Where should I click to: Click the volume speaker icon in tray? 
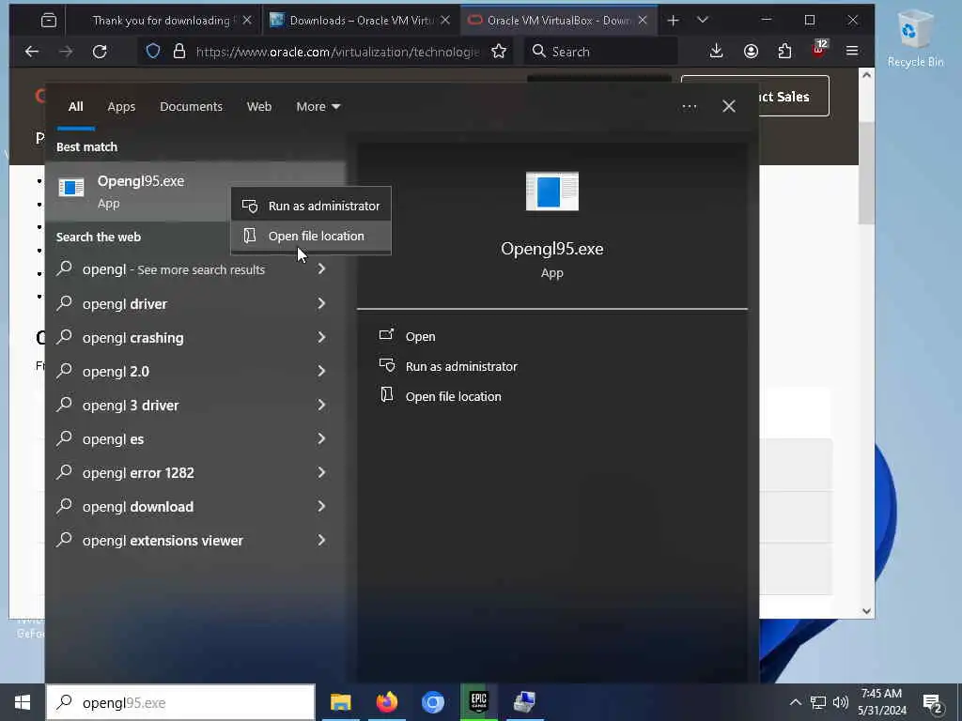[x=841, y=702]
